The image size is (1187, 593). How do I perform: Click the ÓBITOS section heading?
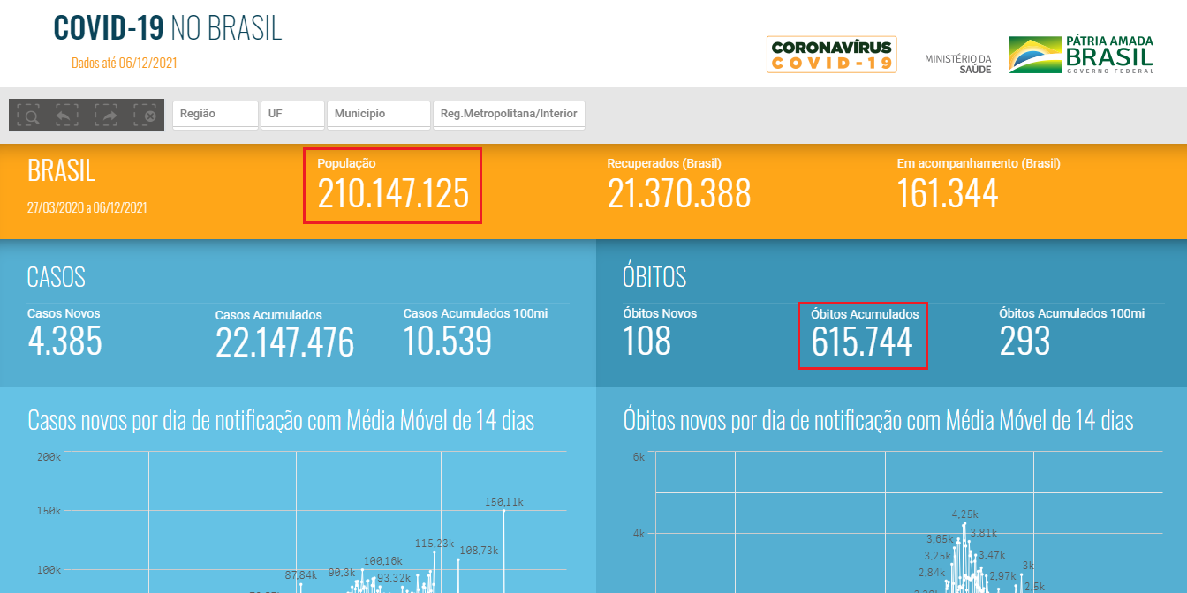(x=654, y=277)
